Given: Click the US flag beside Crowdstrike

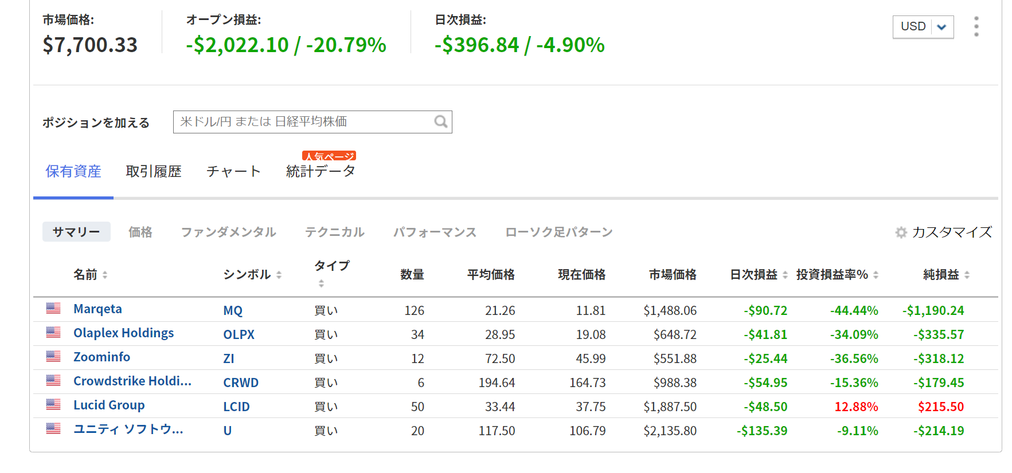Looking at the screenshot, I should (x=53, y=380).
